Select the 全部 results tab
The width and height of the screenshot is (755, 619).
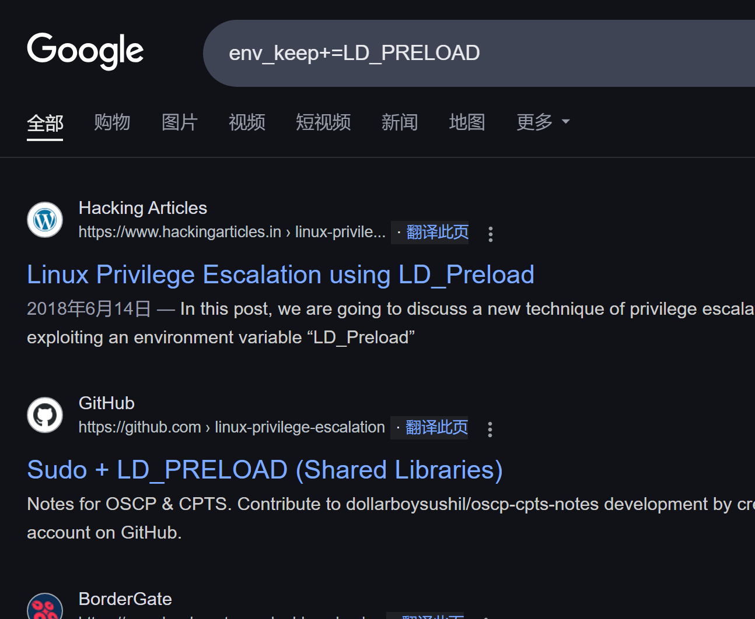coord(45,123)
